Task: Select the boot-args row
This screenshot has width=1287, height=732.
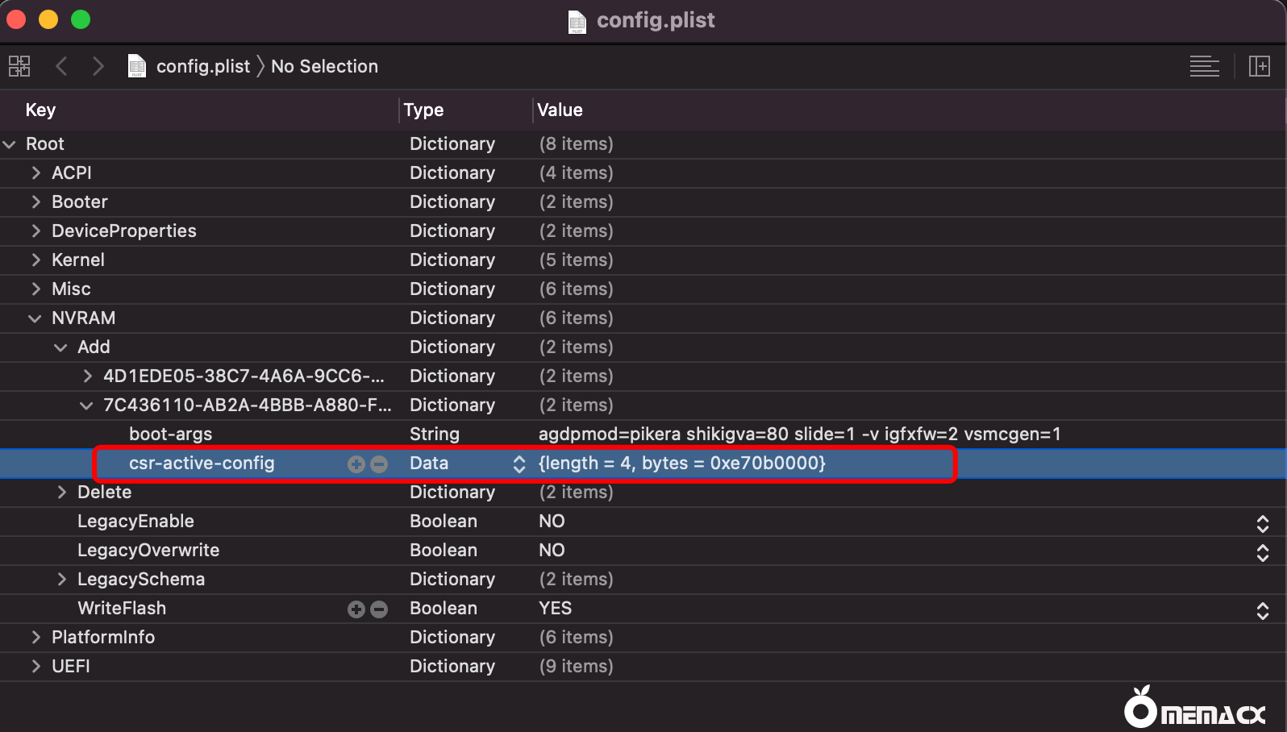Action: 171,435
